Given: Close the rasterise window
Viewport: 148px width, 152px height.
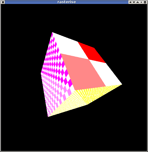Looking at the screenshot, I should [x=3, y=2].
